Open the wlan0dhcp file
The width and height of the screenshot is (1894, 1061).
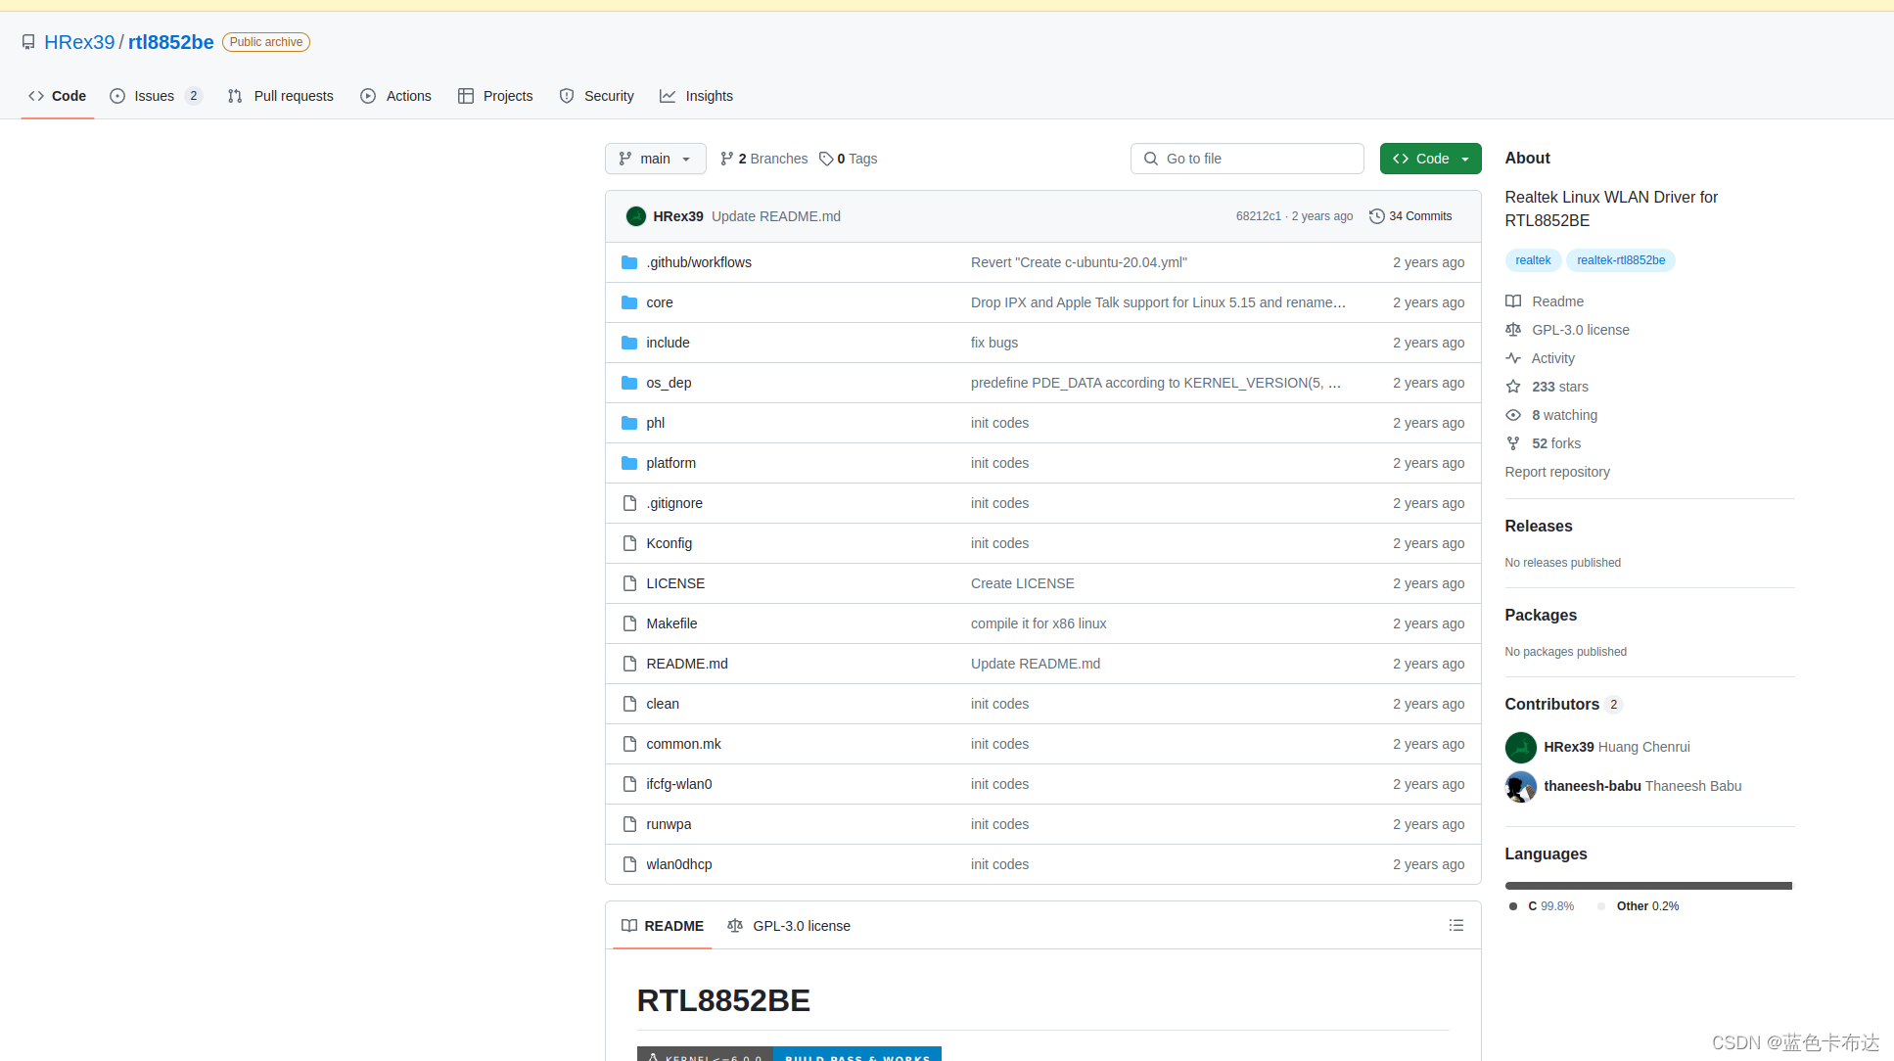(679, 864)
